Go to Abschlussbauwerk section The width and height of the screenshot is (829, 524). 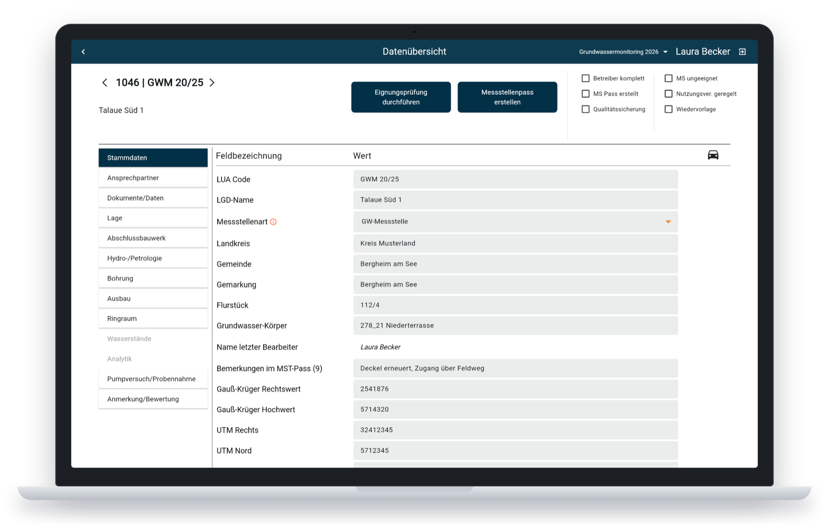pyautogui.click(x=153, y=238)
